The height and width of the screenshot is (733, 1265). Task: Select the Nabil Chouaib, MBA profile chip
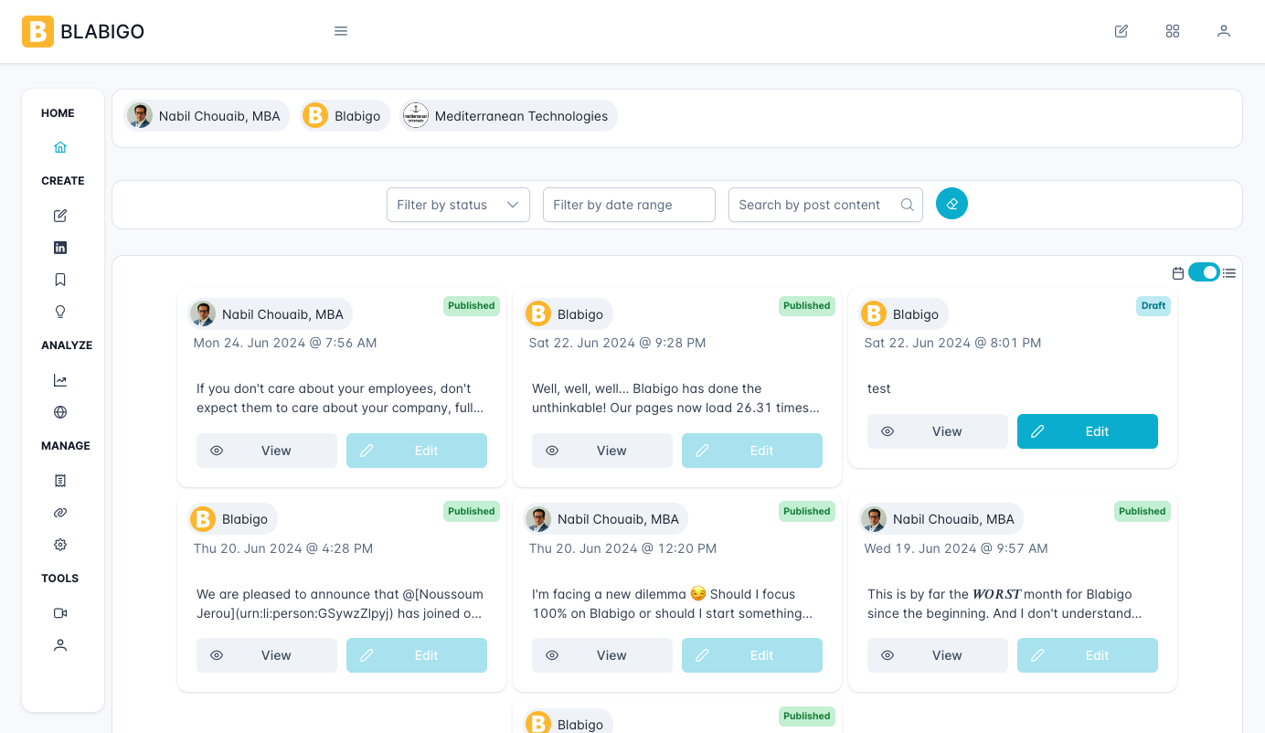point(207,116)
